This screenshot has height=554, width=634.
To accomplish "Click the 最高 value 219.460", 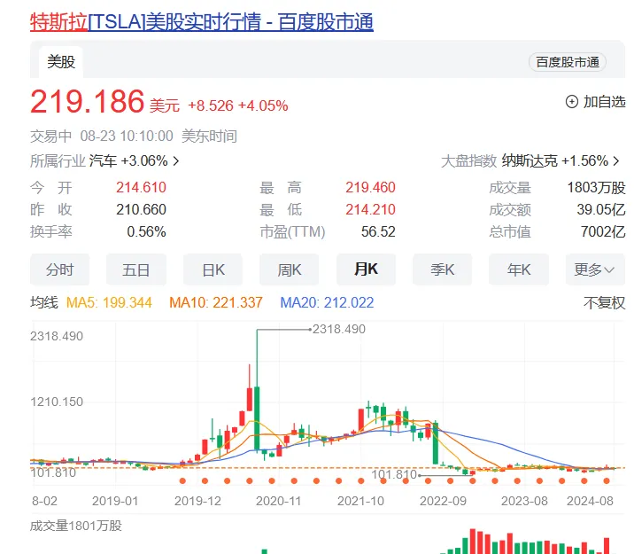I will coord(370,188).
